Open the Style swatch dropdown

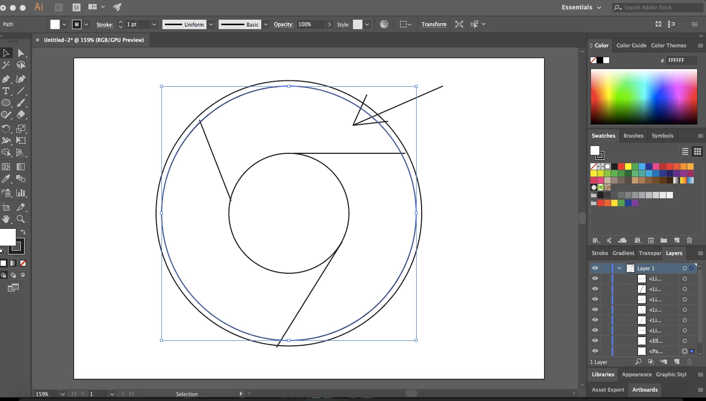[x=367, y=24]
